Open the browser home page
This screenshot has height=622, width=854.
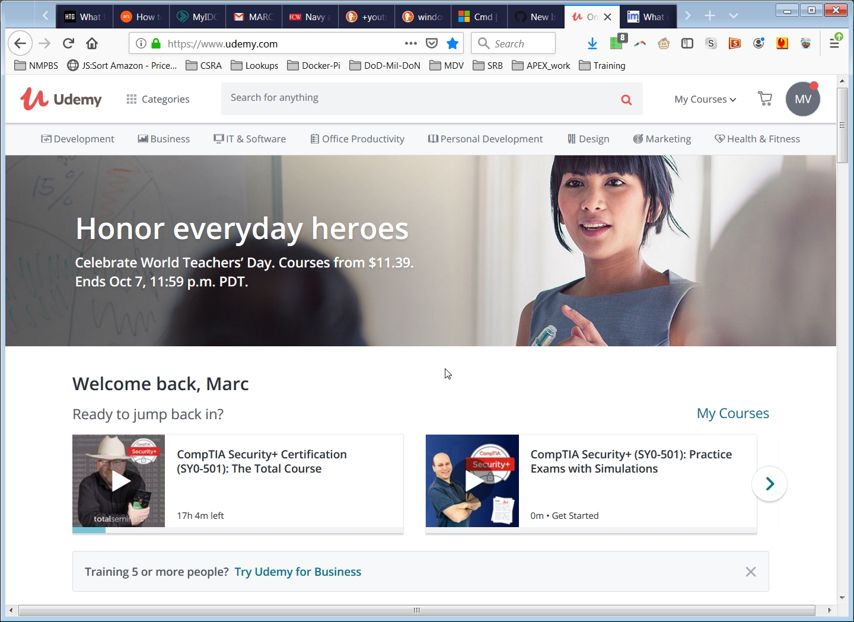click(92, 43)
